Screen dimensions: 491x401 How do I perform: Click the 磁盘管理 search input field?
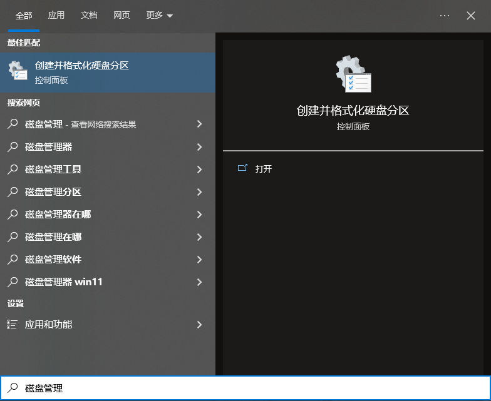click(x=246, y=388)
